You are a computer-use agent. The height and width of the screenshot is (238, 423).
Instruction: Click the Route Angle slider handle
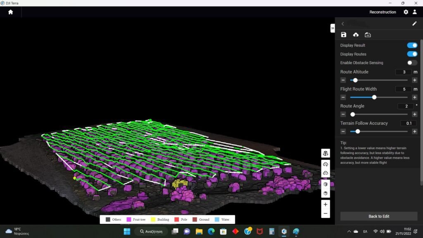353,114
